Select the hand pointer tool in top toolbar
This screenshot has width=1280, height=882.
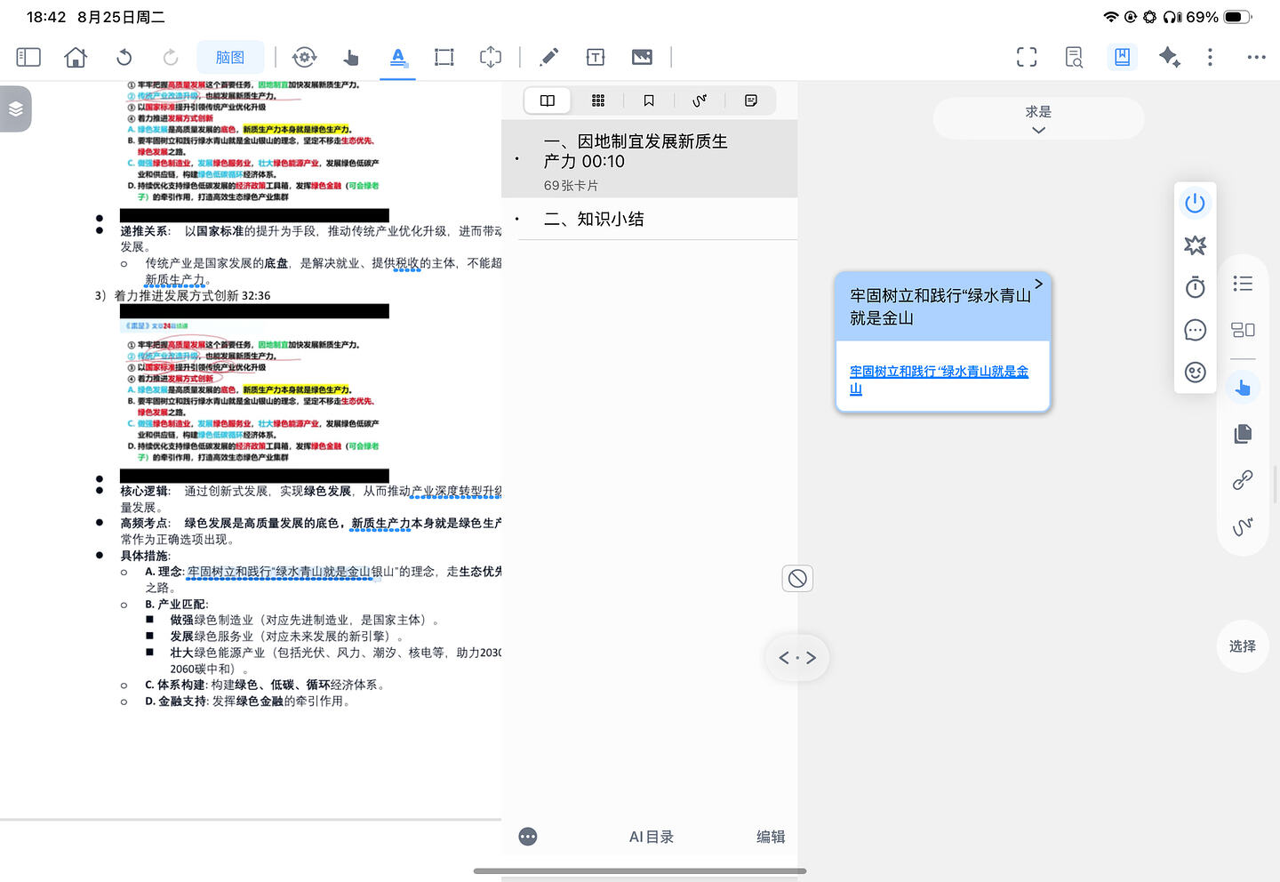pos(351,57)
